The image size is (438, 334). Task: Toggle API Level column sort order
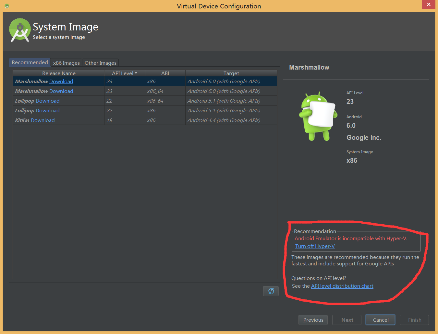pos(125,73)
